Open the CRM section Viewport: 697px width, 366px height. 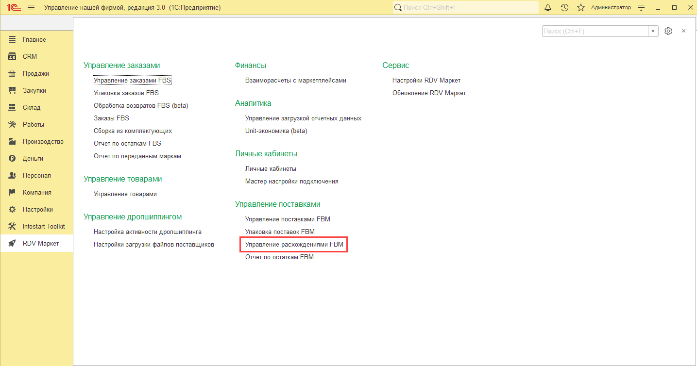tap(36, 56)
